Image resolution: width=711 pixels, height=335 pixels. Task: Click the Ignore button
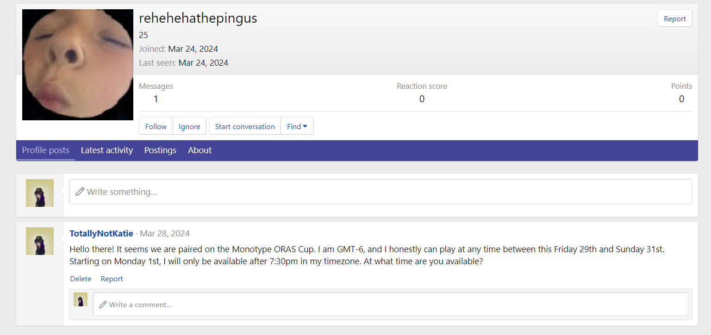click(189, 126)
